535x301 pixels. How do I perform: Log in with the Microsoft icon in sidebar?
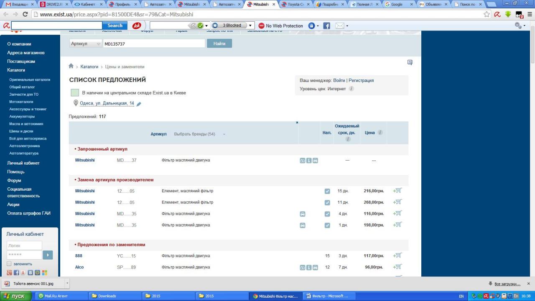44,273
